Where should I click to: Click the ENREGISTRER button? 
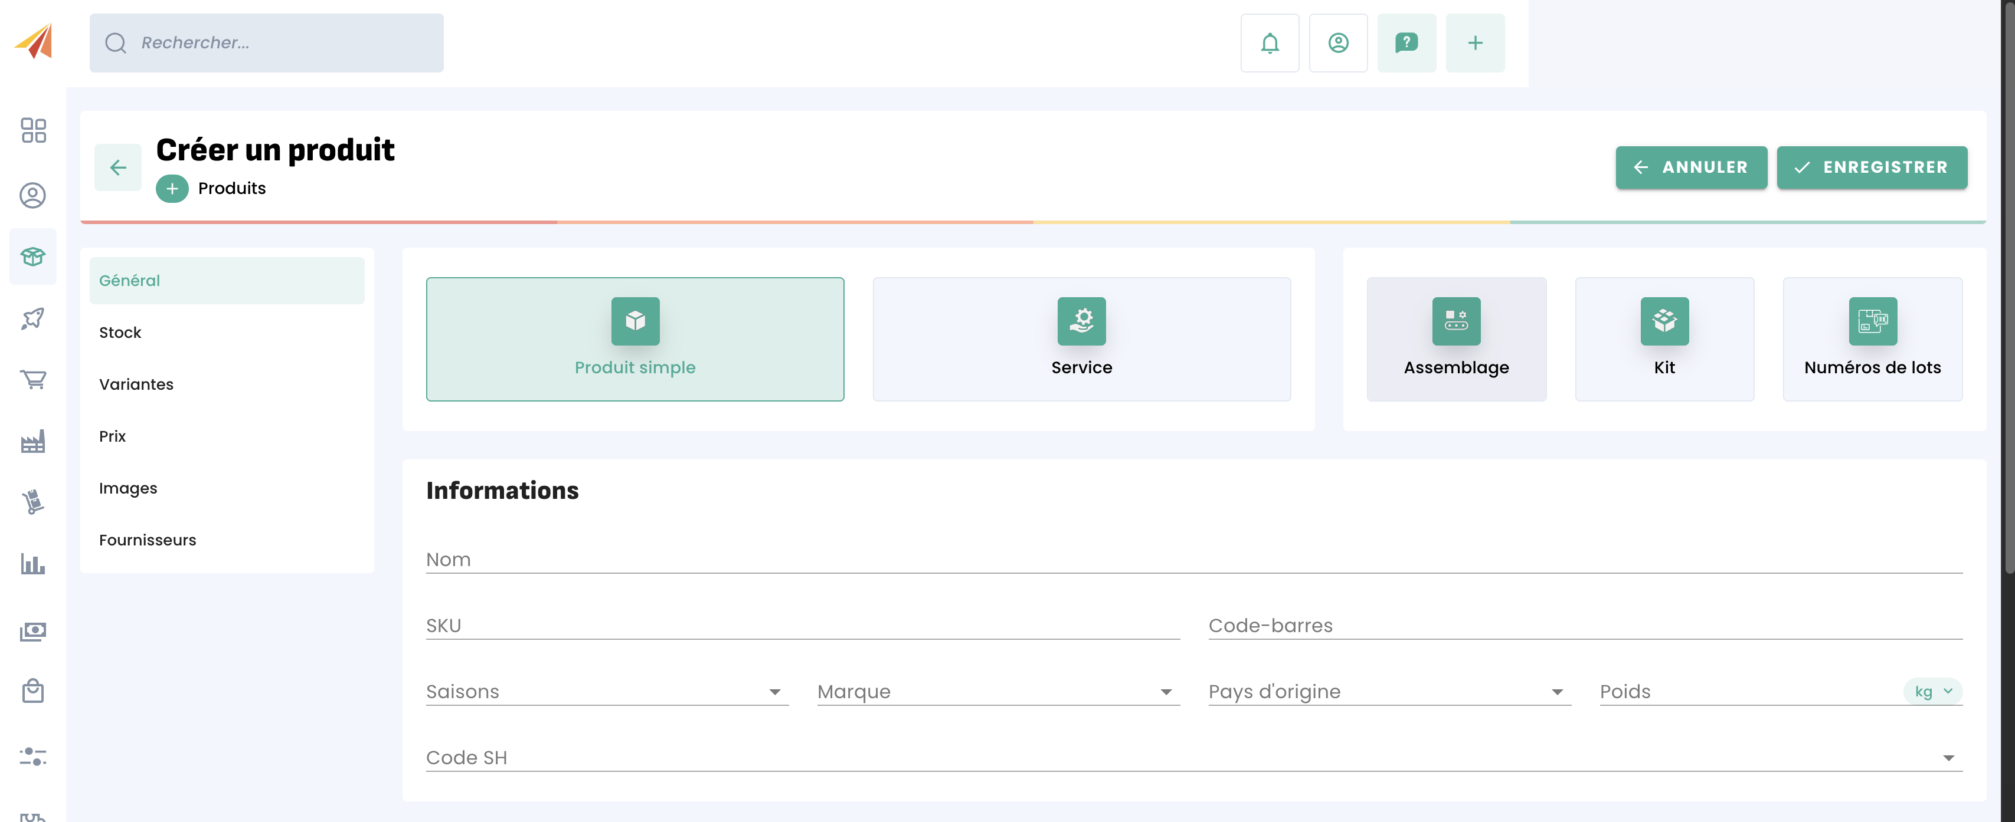(1871, 167)
